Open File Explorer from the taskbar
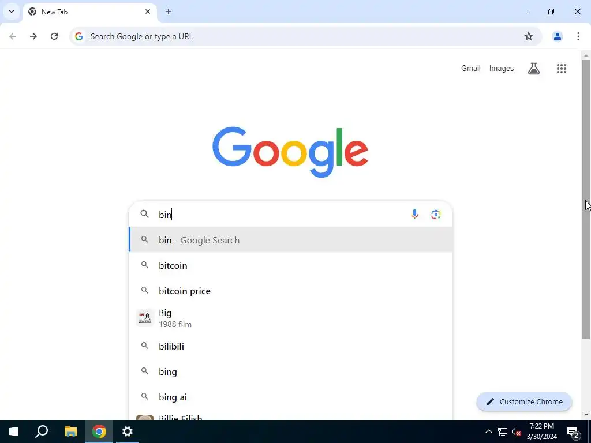This screenshot has height=443, width=591. [70, 431]
